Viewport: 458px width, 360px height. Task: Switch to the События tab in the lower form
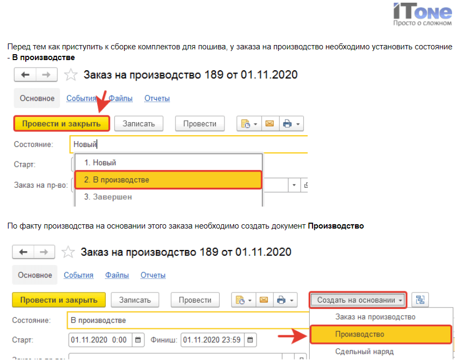click(78, 275)
